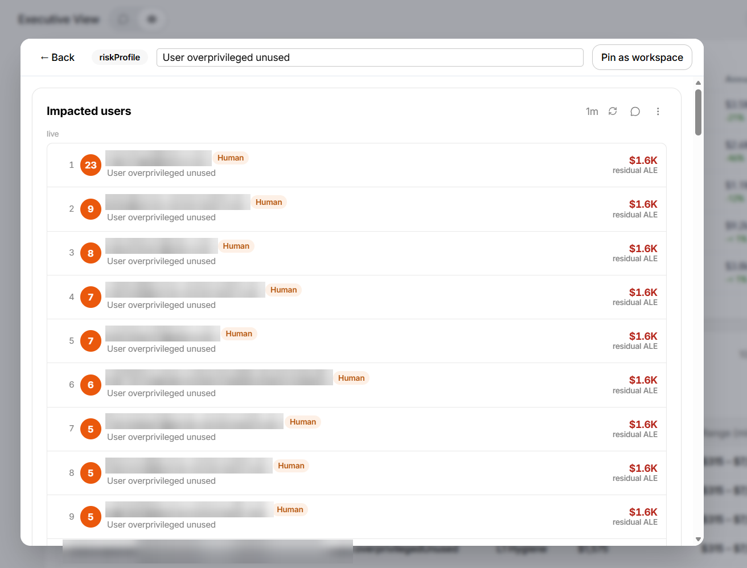
Task: Open rank 5 row's orange 7 badge
Action: [91, 341]
